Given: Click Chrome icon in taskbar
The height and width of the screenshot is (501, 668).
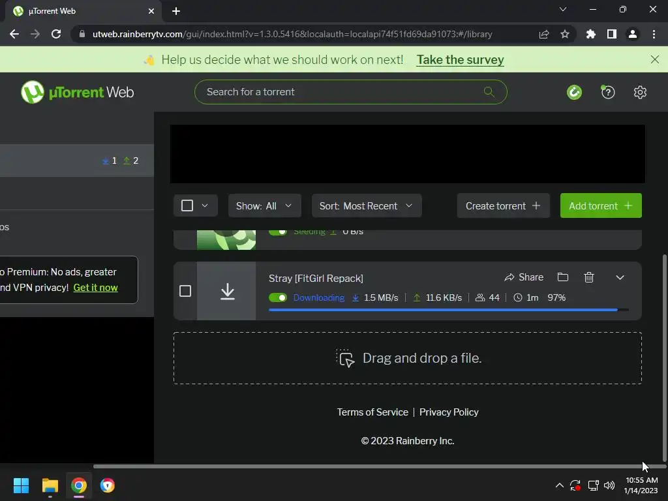Looking at the screenshot, I should pos(79,485).
